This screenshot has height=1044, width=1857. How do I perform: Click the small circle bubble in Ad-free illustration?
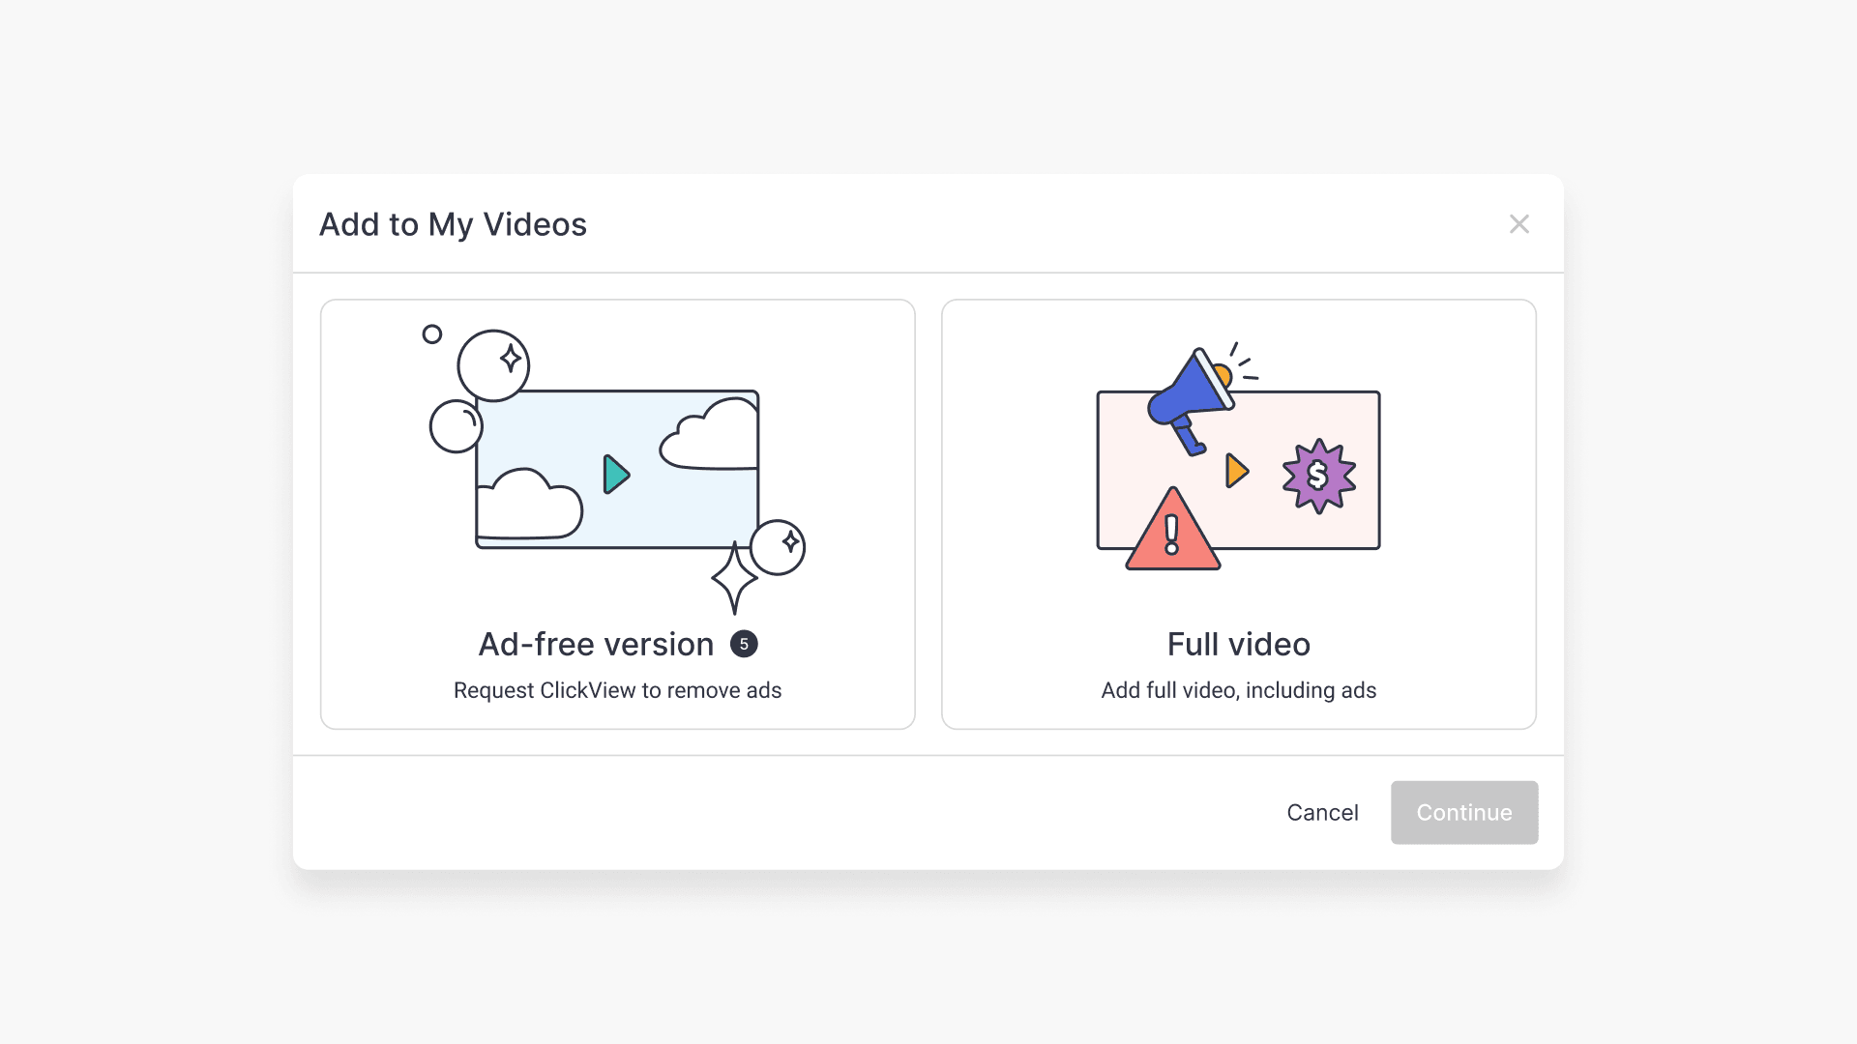click(x=431, y=333)
